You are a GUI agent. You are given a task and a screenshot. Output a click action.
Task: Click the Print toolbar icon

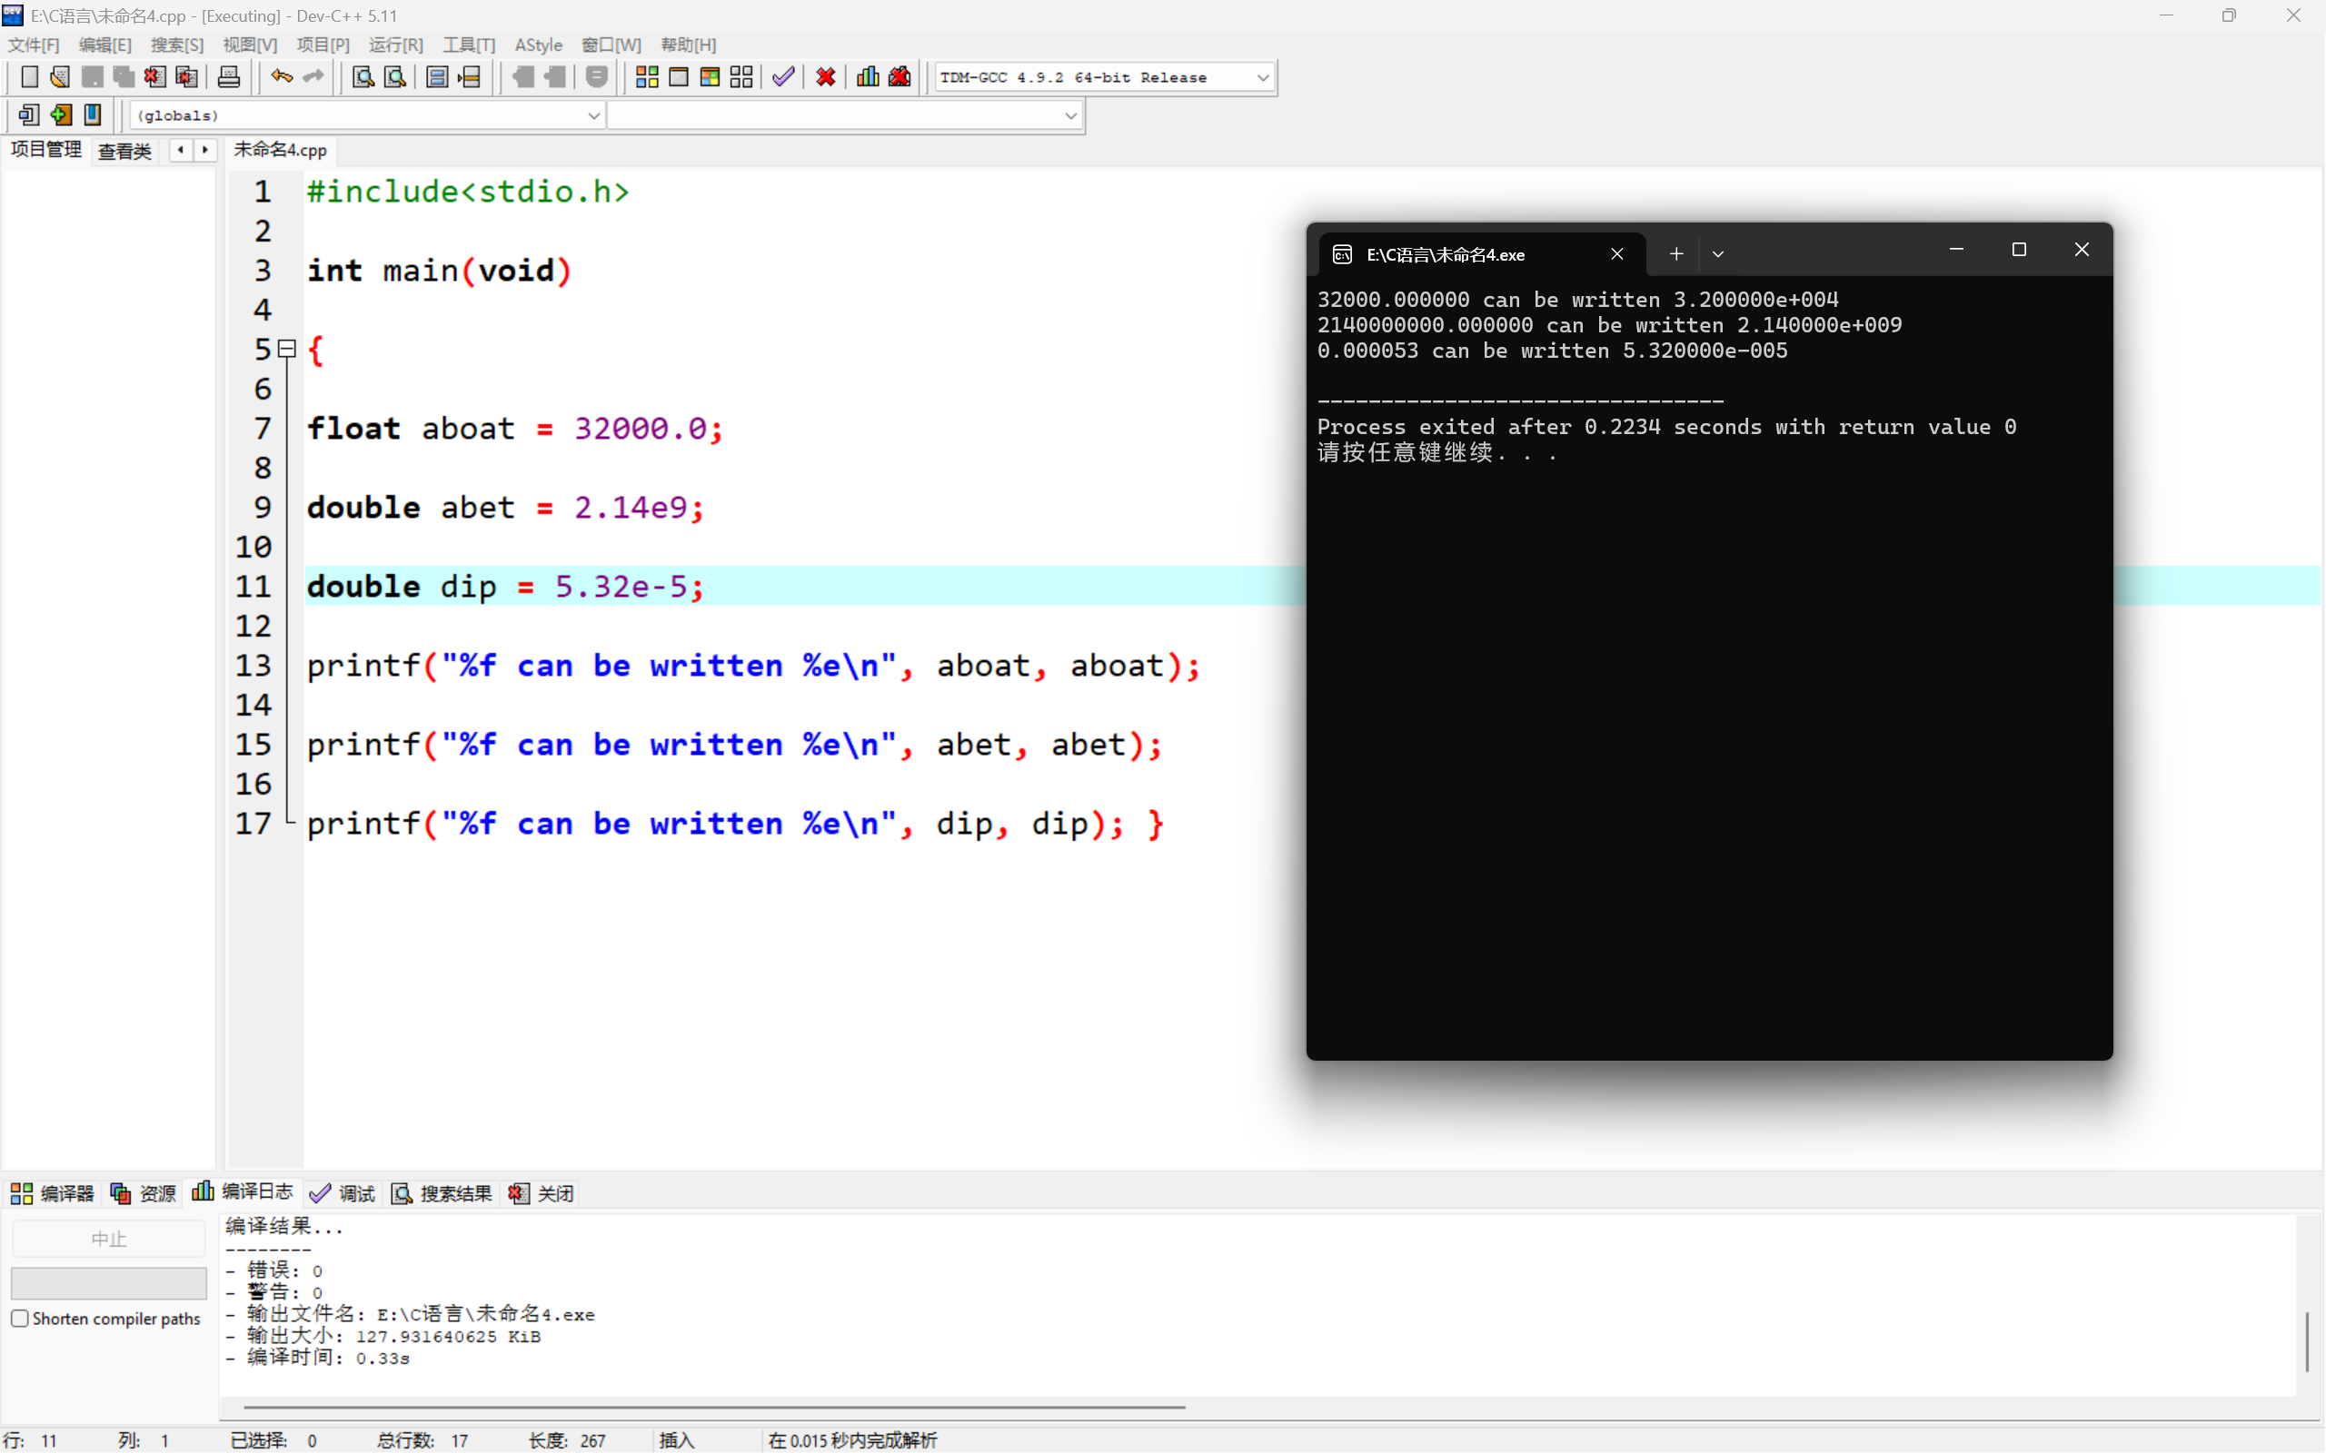tap(229, 77)
